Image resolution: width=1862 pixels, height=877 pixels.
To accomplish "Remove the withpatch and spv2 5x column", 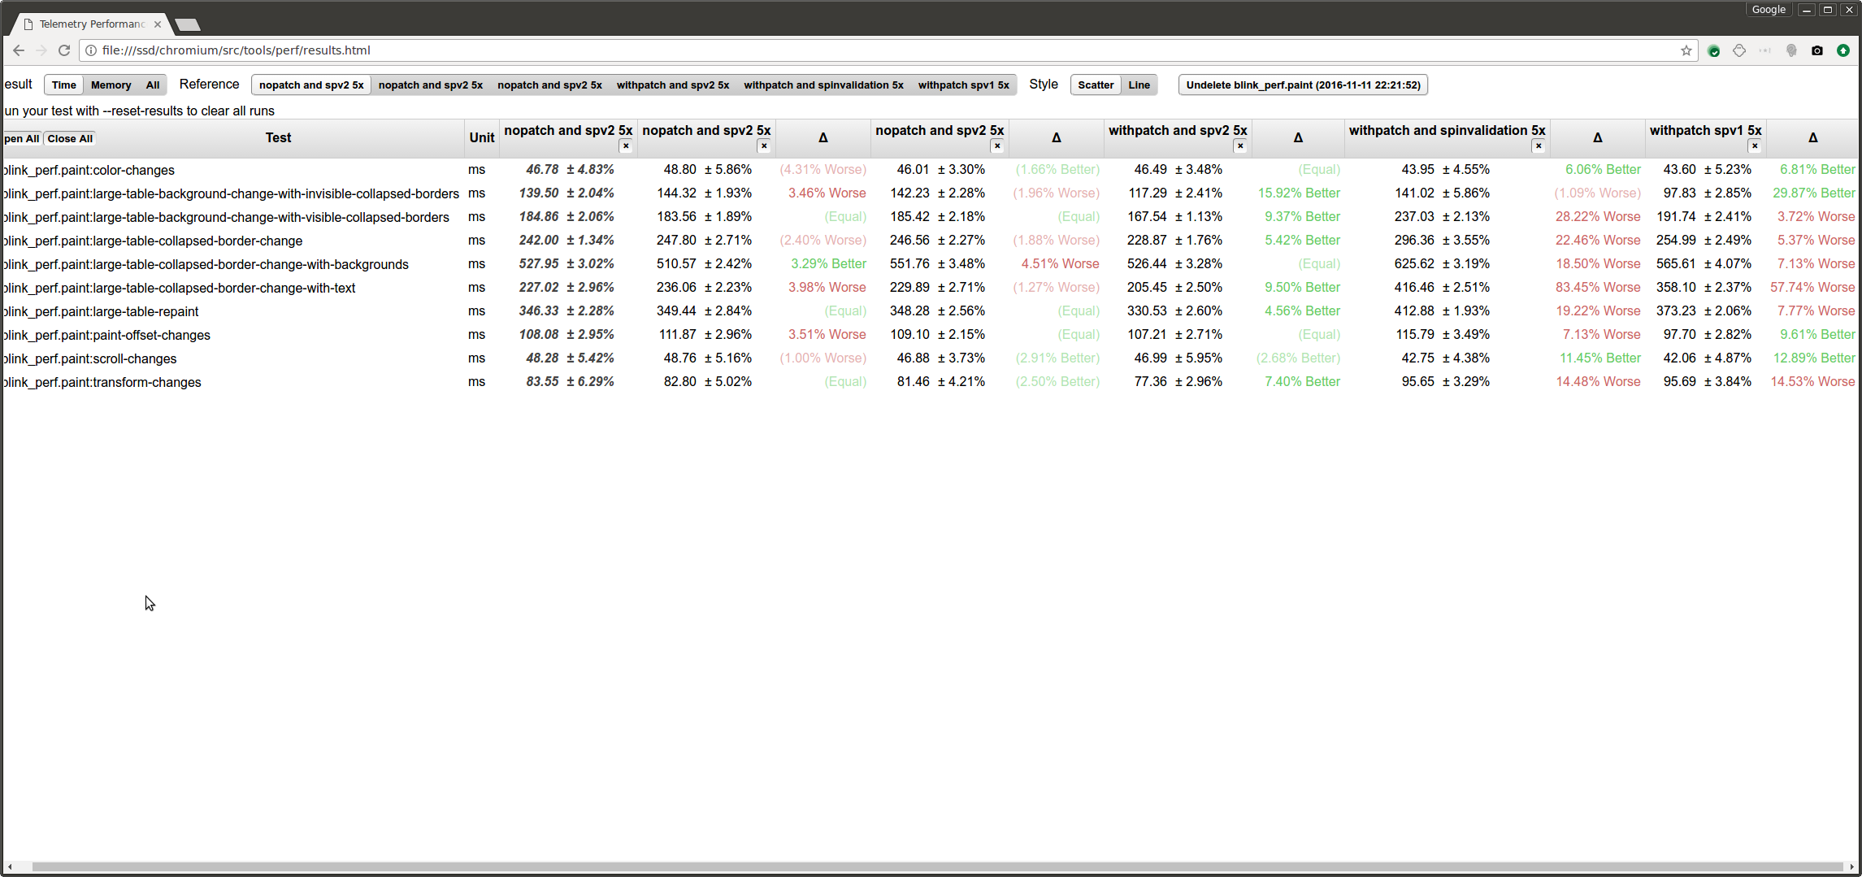I will [1240, 146].
